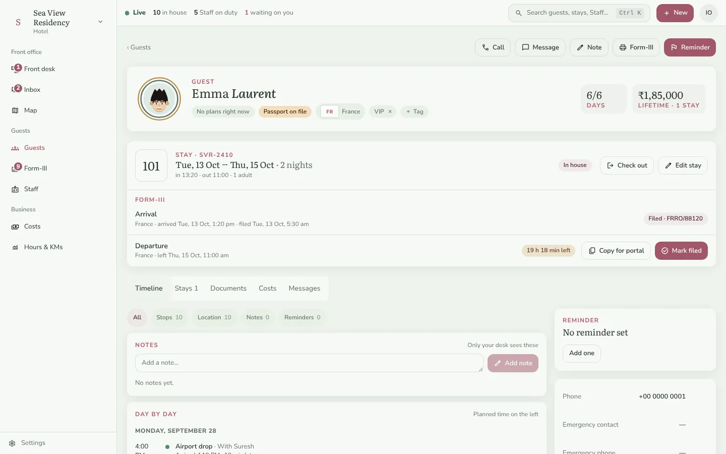Open Hours & KMs reports
This screenshot has height=454, width=726.
tap(58, 247)
